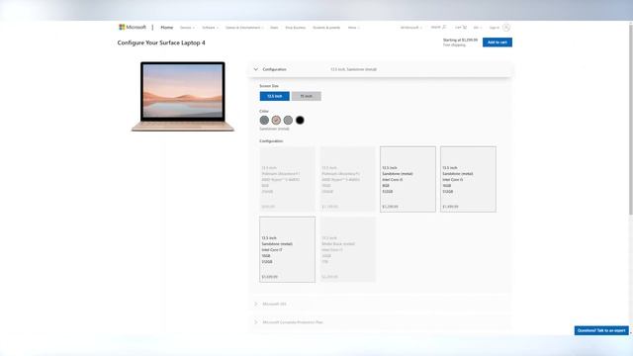The height and width of the screenshot is (356, 633).
Task: Pick the Matte Black color swatch
Action: (300, 120)
